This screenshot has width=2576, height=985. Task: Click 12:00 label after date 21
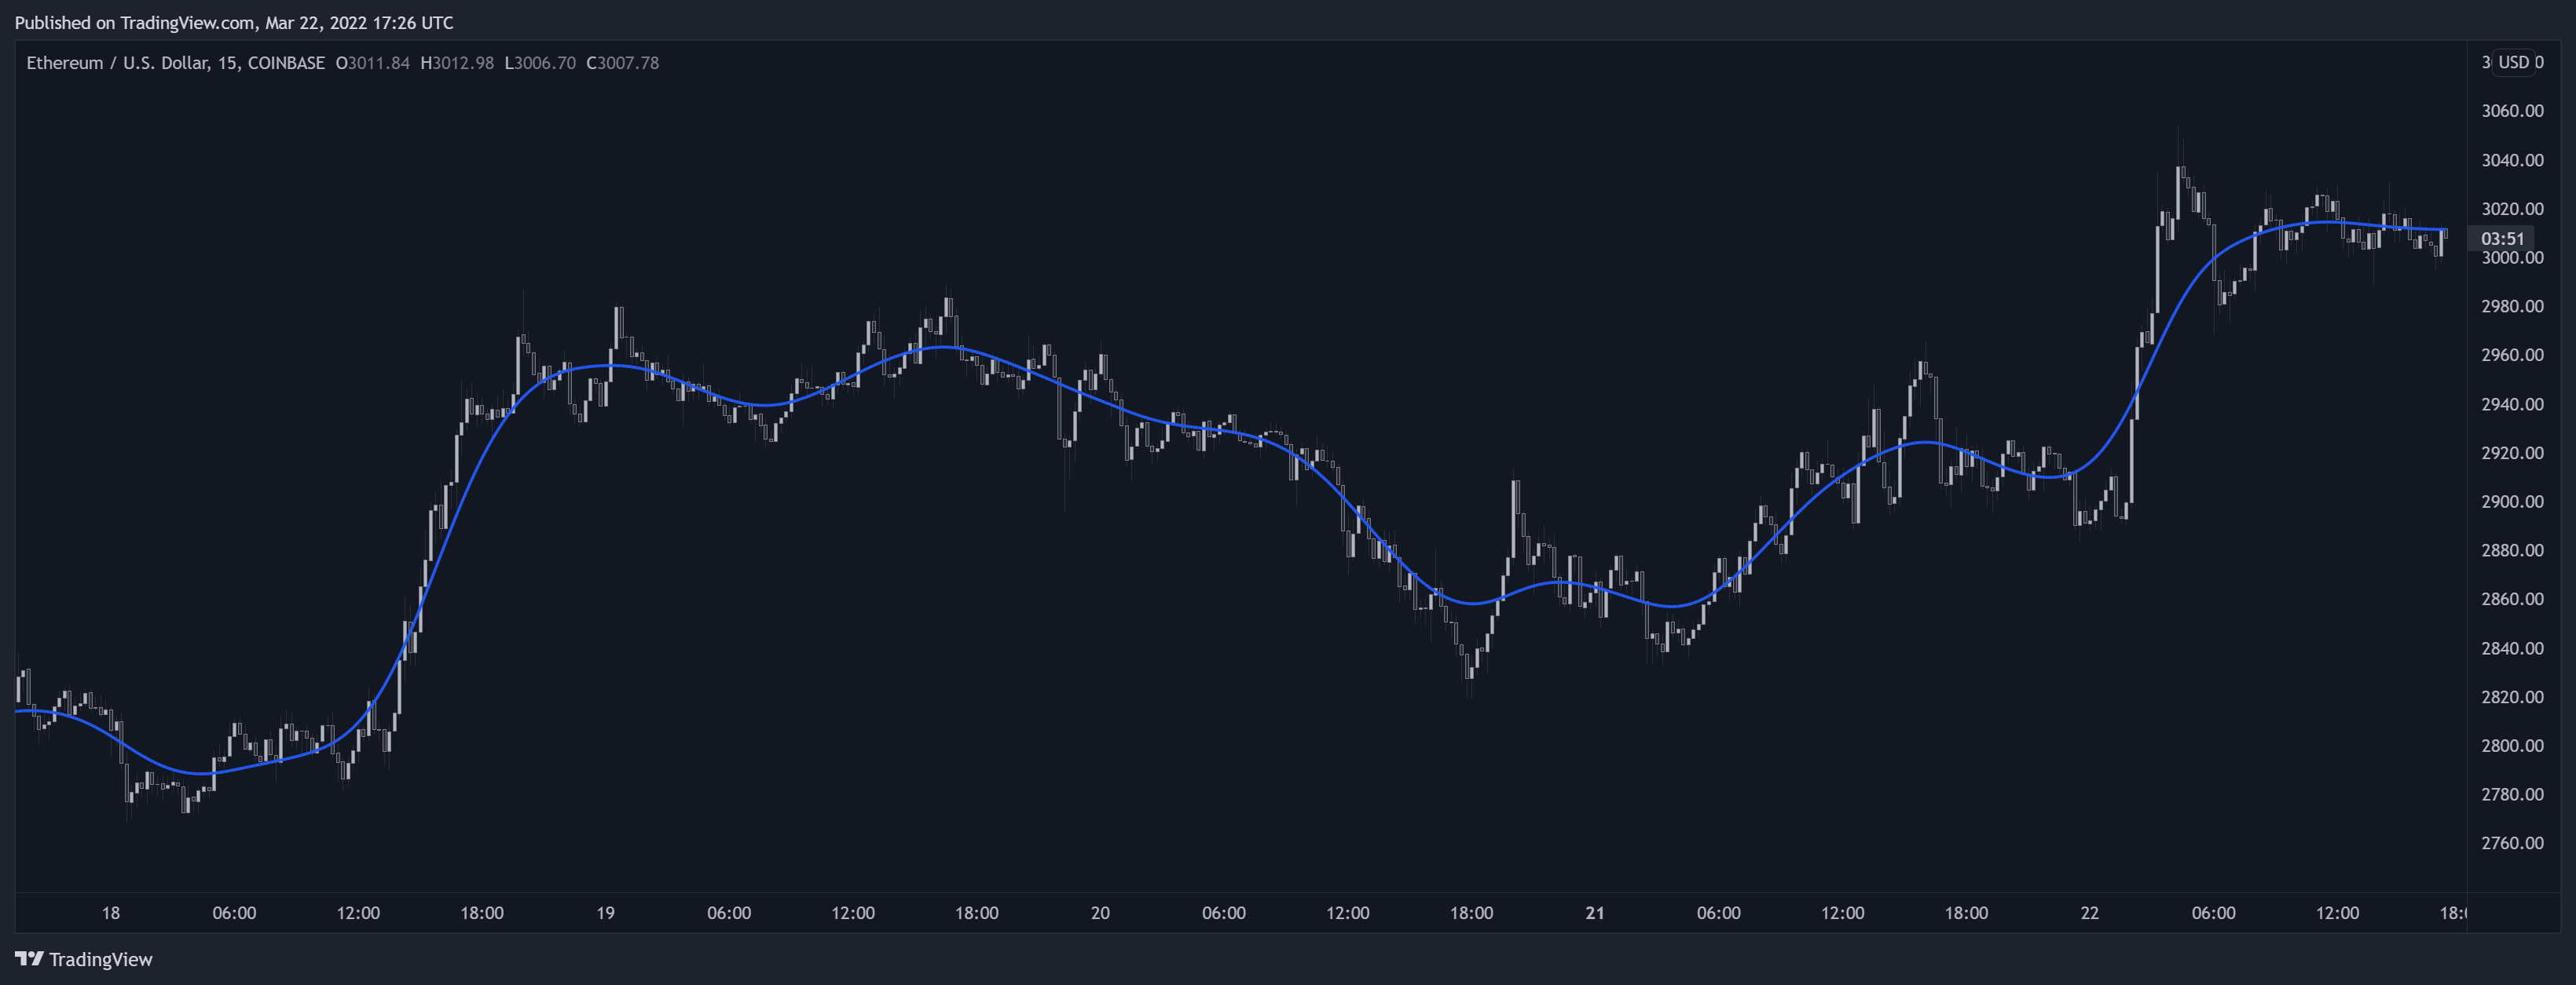point(1843,913)
